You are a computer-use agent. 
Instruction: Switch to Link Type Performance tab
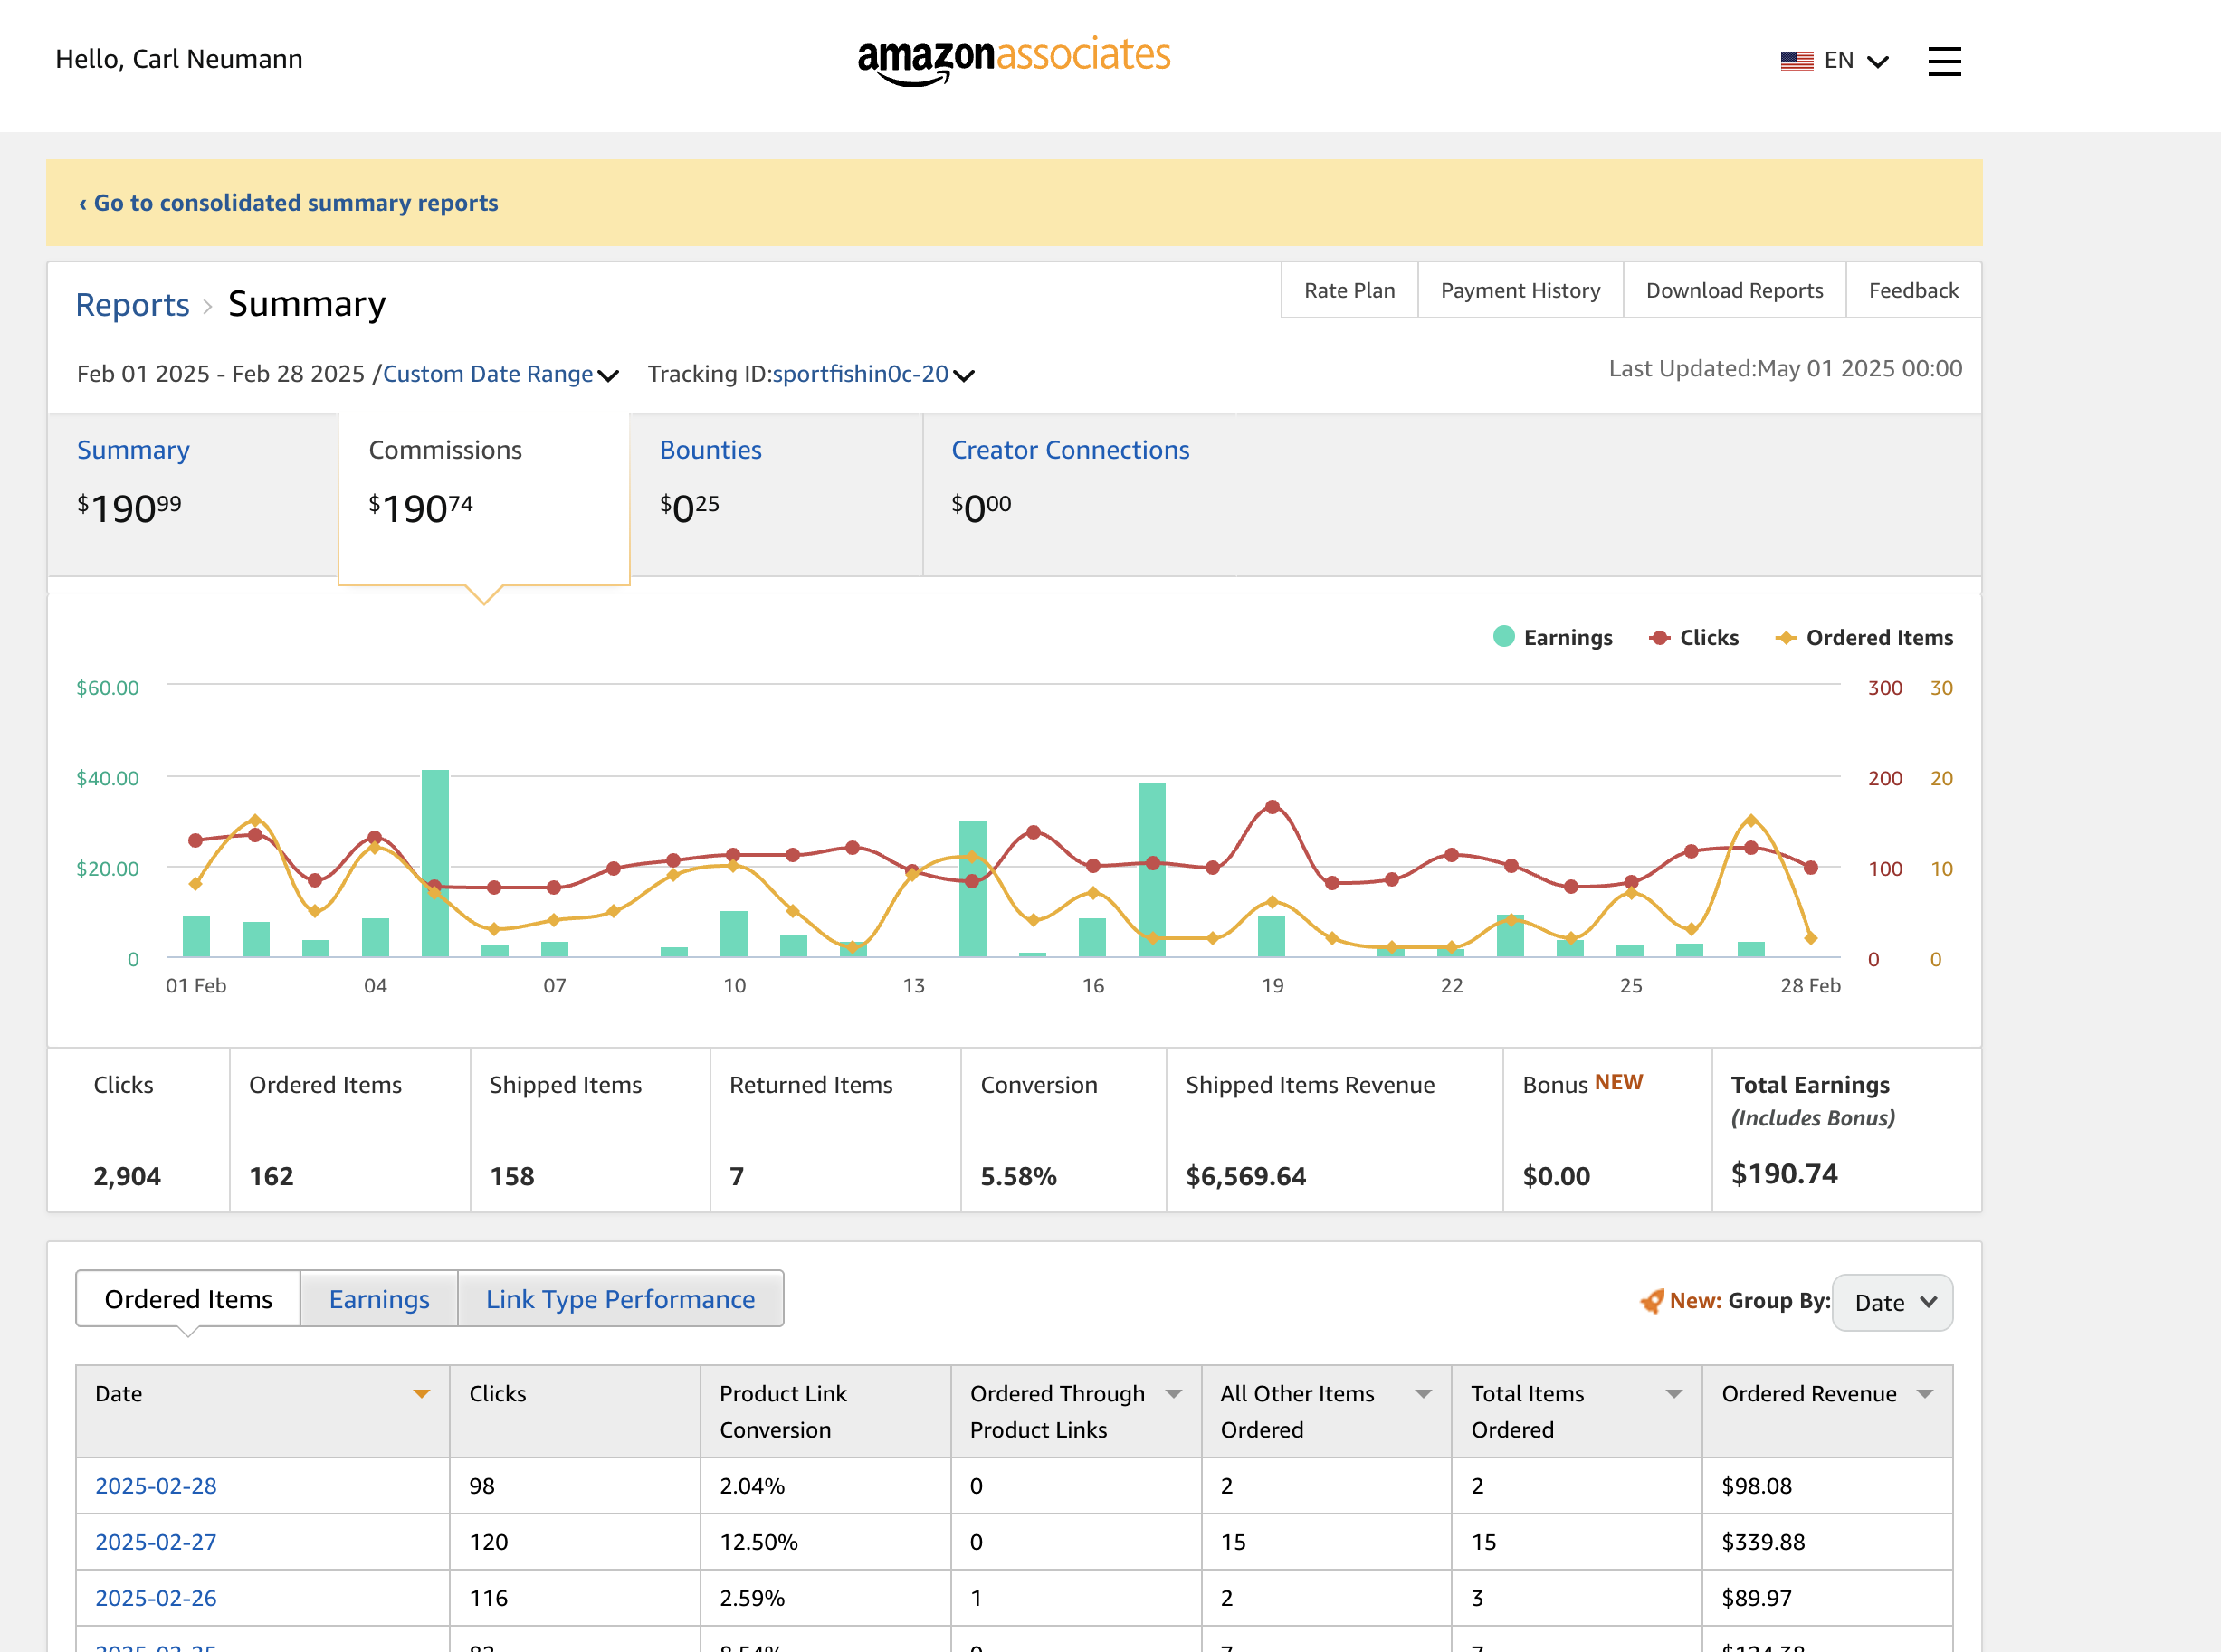click(x=620, y=1298)
